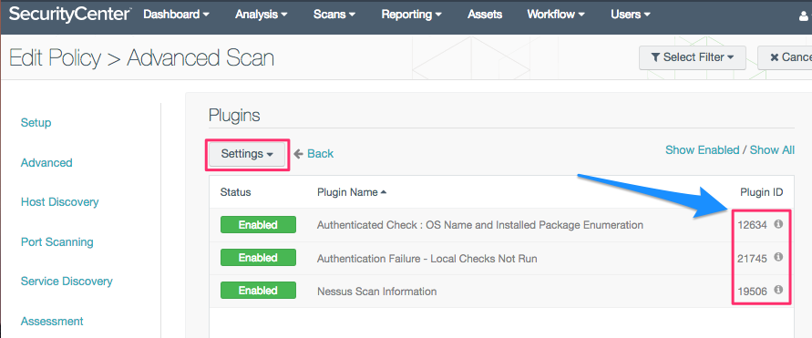The height and width of the screenshot is (338, 812).
Task: Toggle Enabled status for Nessus Scan Information
Action: pos(258,291)
